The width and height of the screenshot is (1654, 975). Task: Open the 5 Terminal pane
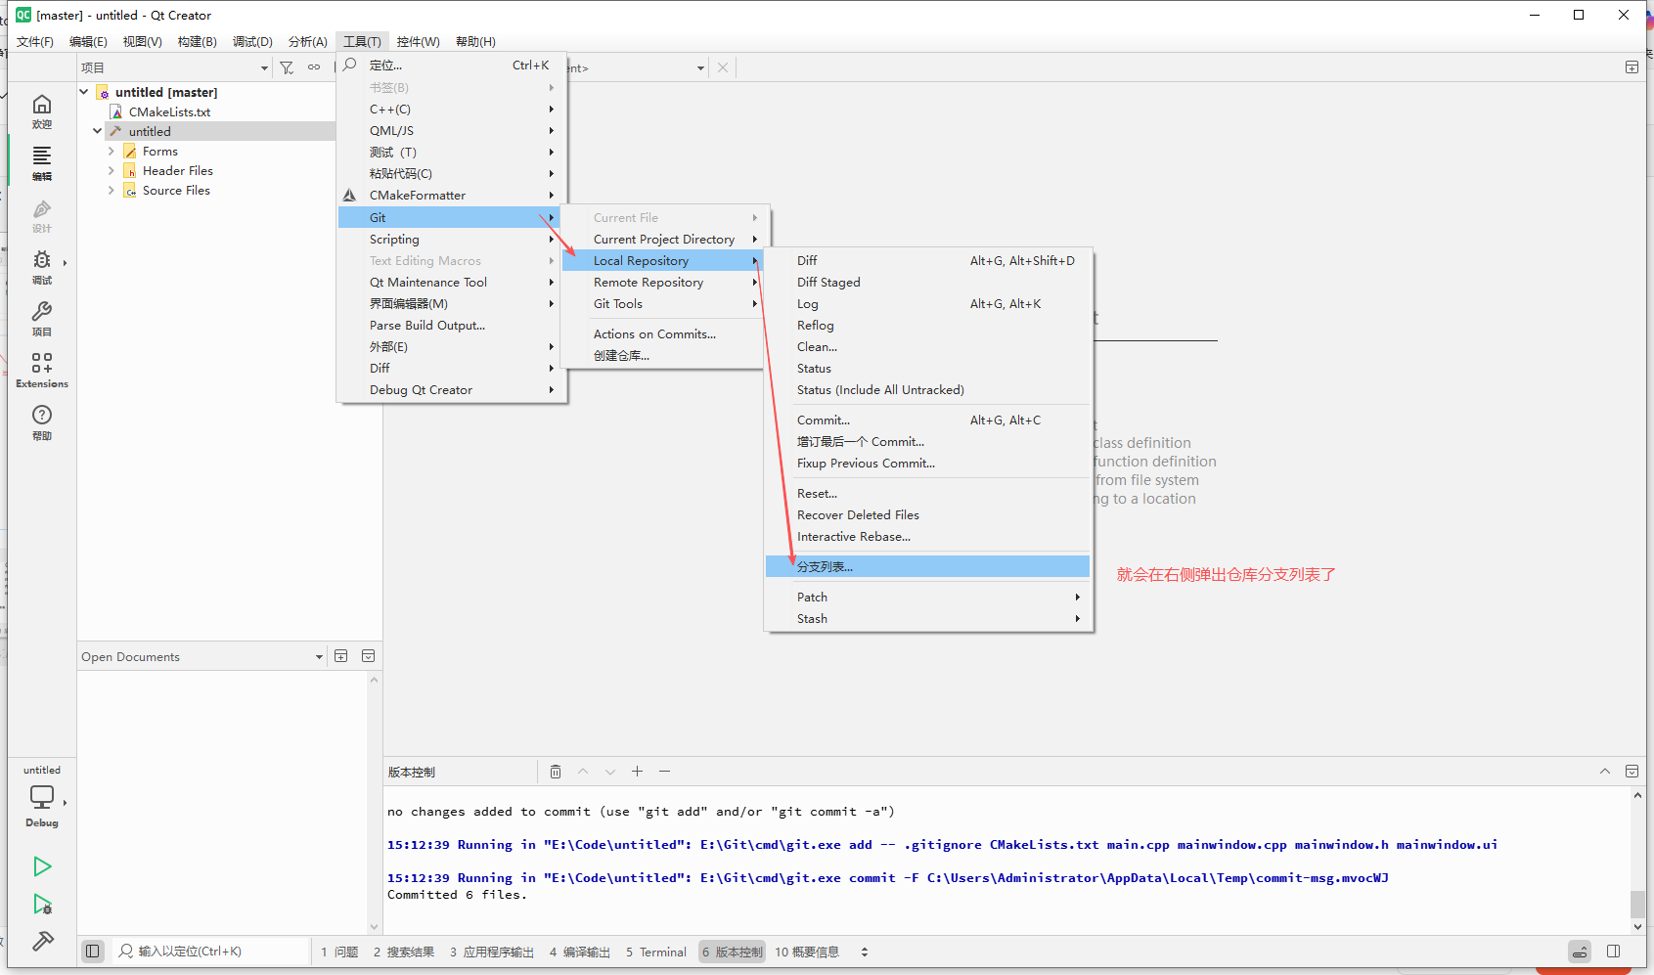pos(656,952)
